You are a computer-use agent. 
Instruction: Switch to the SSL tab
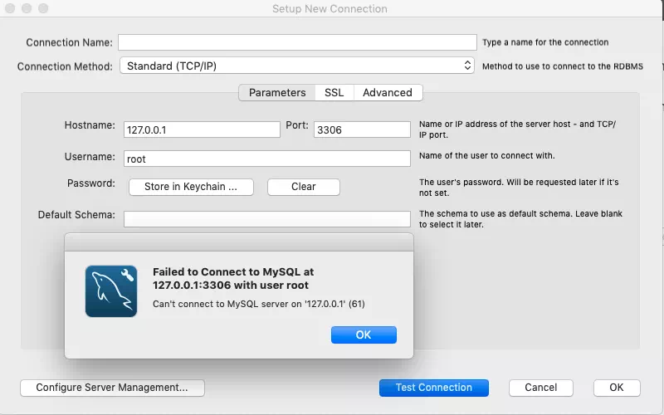point(334,92)
